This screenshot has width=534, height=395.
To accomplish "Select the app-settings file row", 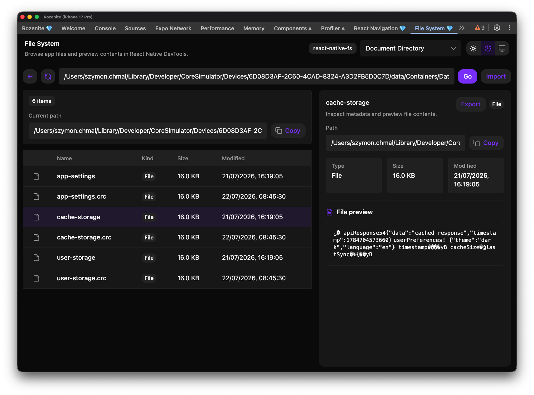I will click(x=167, y=176).
